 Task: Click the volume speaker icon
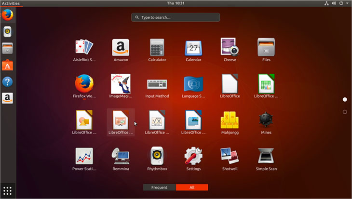tap(334, 3)
